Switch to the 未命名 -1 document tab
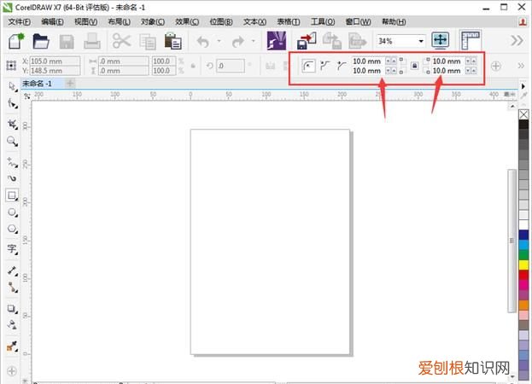 [x=38, y=84]
